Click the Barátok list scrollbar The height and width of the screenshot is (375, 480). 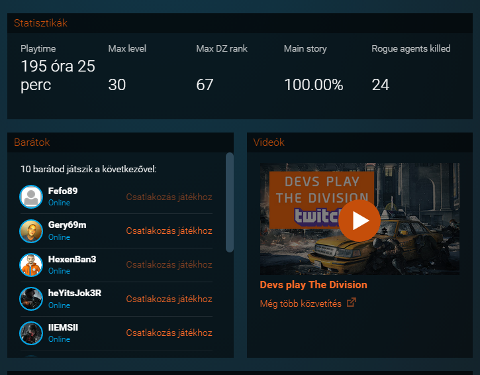coord(230,202)
